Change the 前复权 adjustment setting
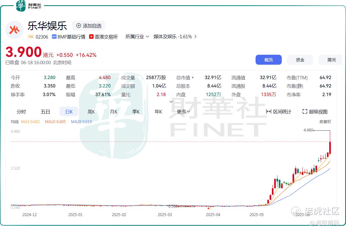Viewport: 346px width, 231px height. pos(325,122)
